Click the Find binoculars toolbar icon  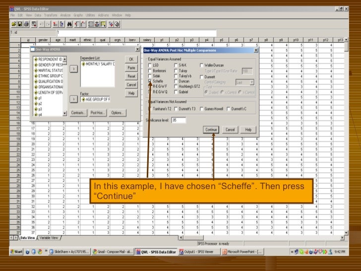(x=69, y=24)
